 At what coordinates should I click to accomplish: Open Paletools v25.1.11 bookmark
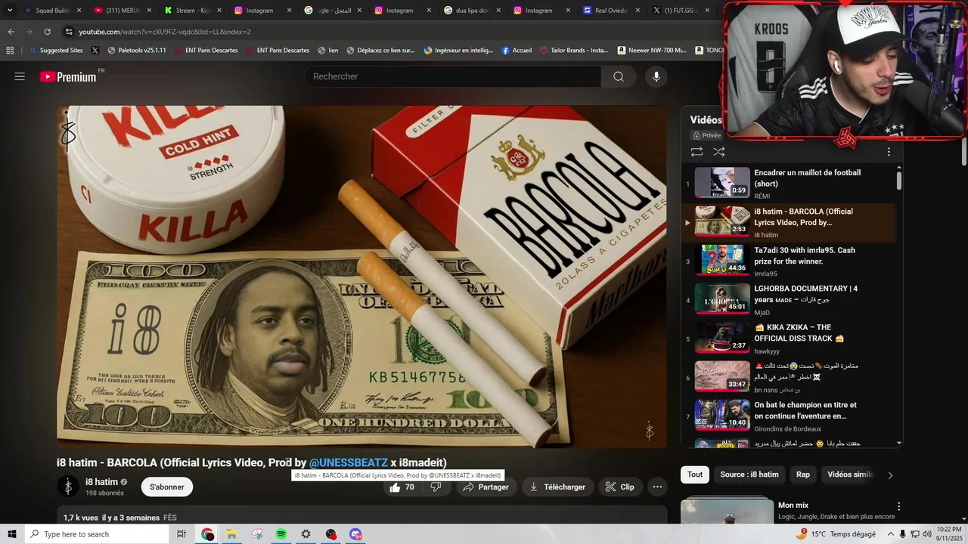[137, 51]
